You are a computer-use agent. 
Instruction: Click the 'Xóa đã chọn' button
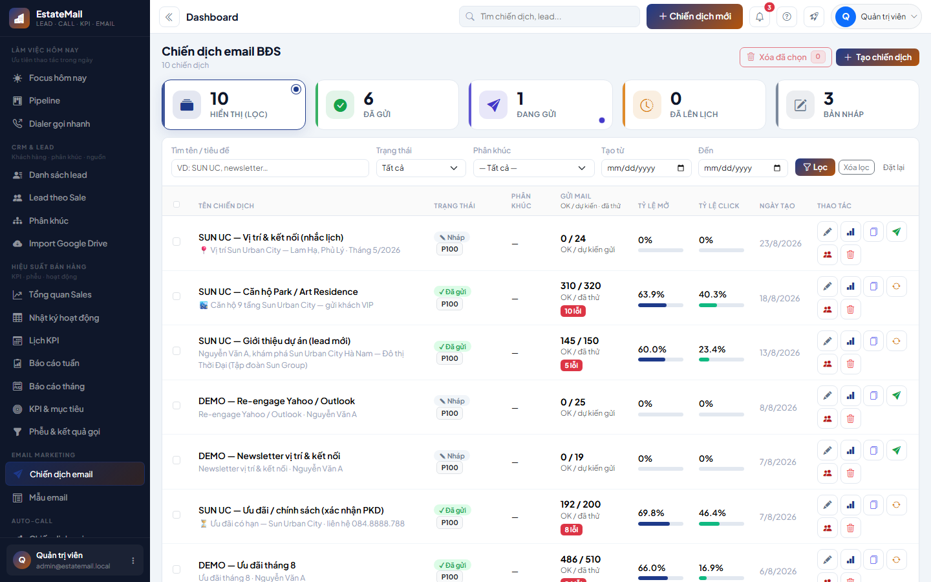tap(785, 57)
